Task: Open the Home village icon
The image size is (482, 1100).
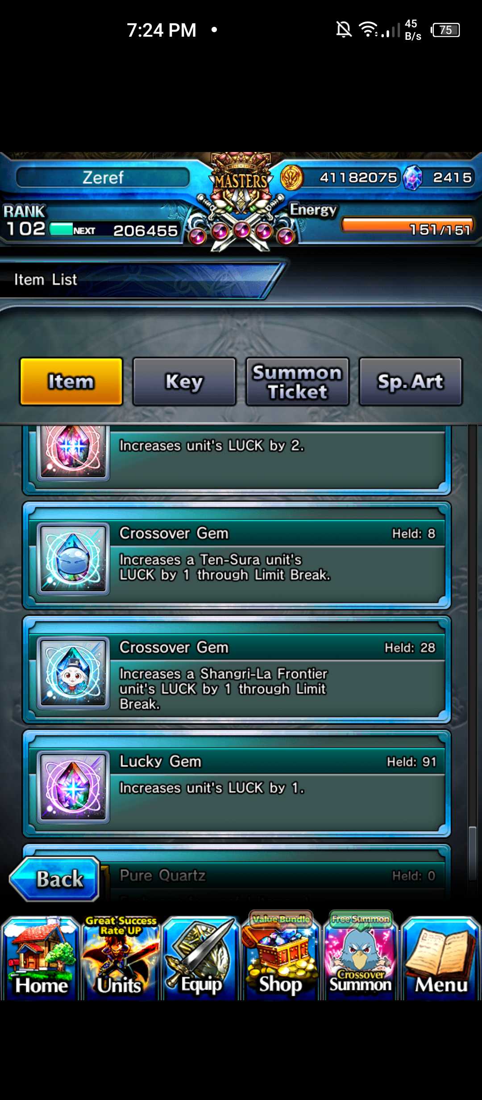Action: coord(41,958)
